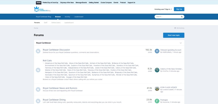Image resolution: width=218 pixels, height=104 pixels.
Task: Open Allure of the Seas Roll Calls
Action: coord(79,63)
